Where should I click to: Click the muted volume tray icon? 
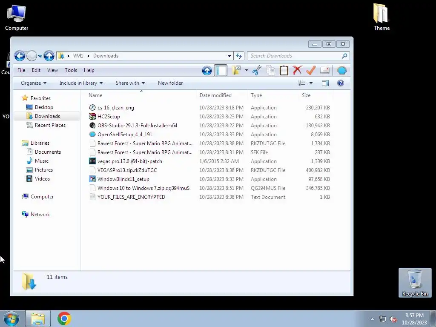point(393,319)
